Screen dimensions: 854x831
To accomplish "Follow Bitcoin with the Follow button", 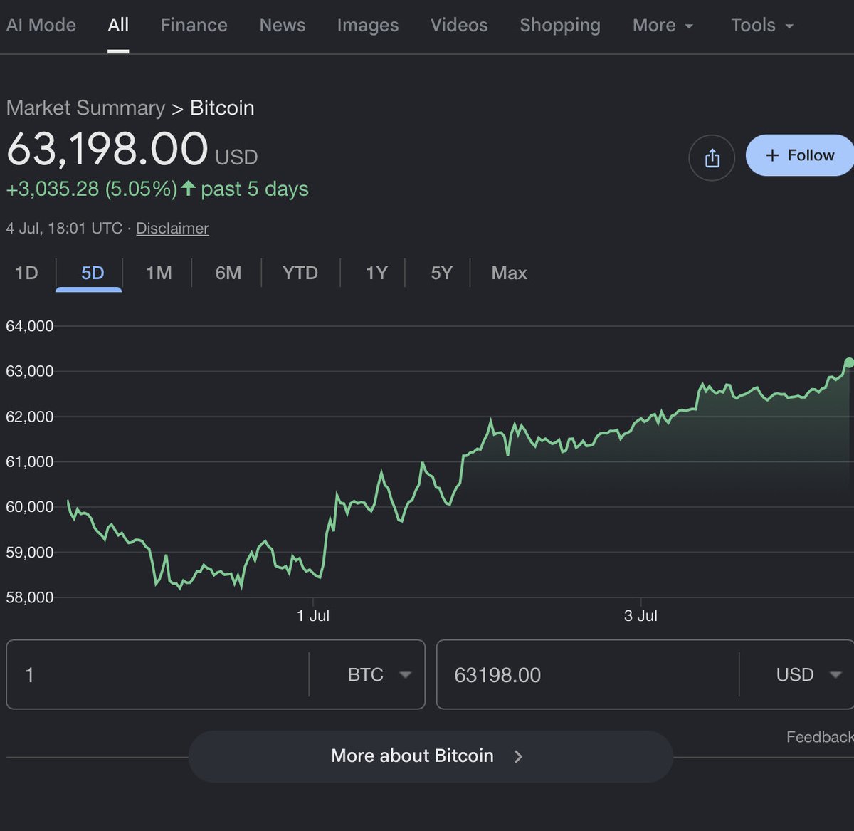I will 800,155.
